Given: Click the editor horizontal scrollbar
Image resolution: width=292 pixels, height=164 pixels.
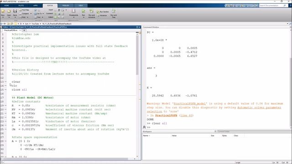Looking at the screenshot, I should 65,159.
